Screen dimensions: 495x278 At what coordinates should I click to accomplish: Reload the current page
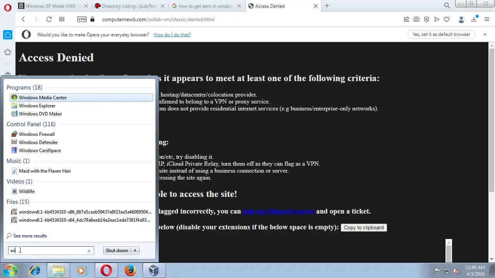[49, 19]
